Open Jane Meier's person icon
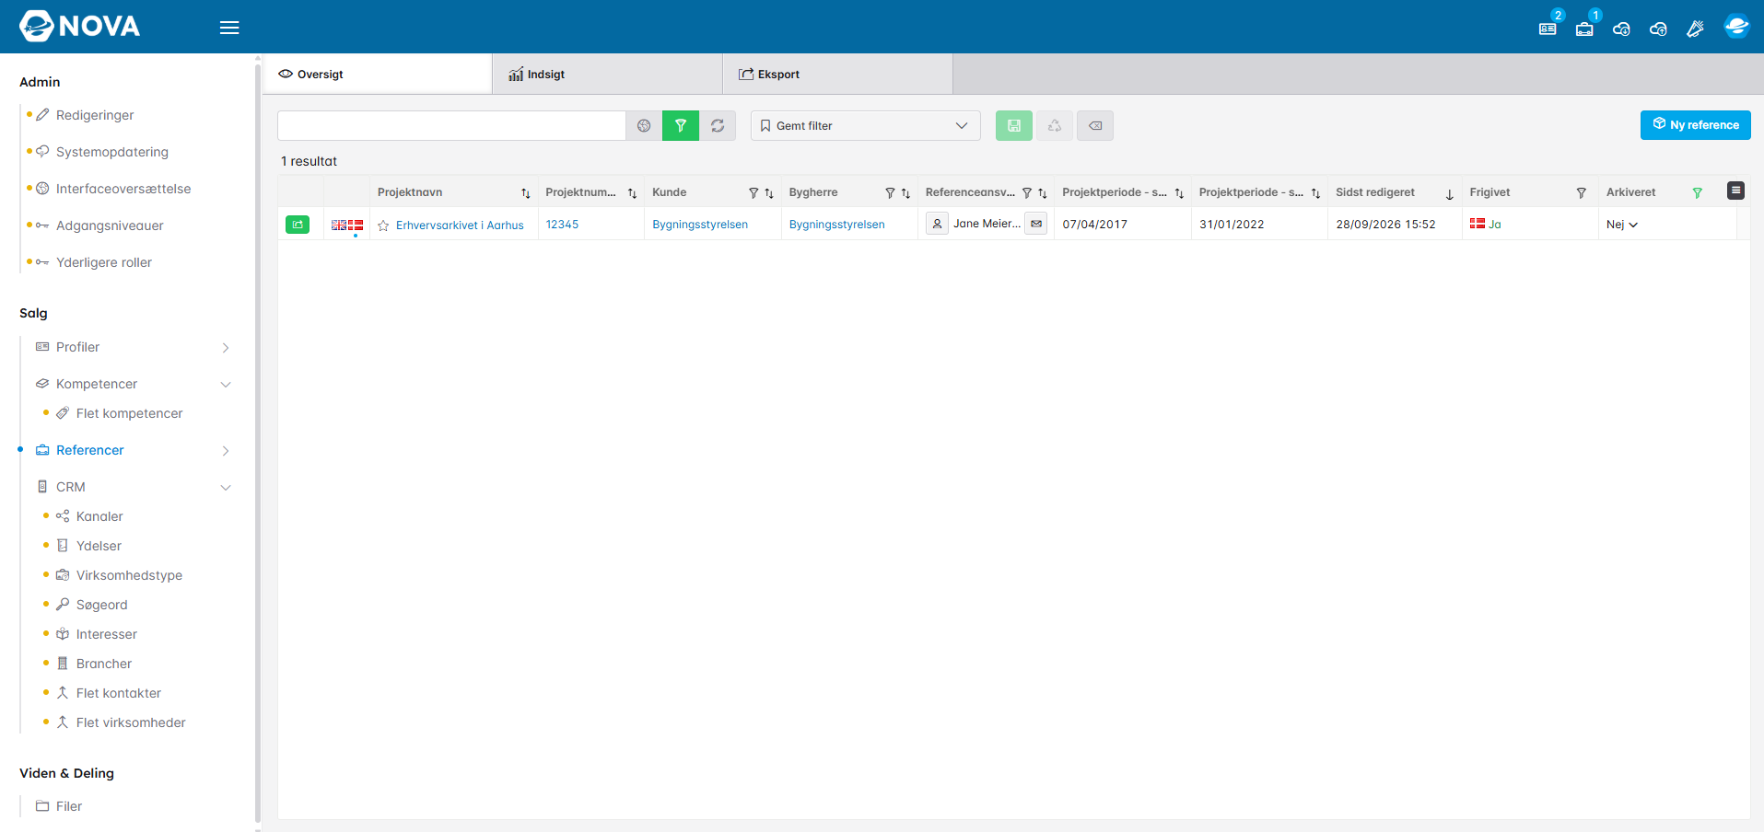 [937, 224]
